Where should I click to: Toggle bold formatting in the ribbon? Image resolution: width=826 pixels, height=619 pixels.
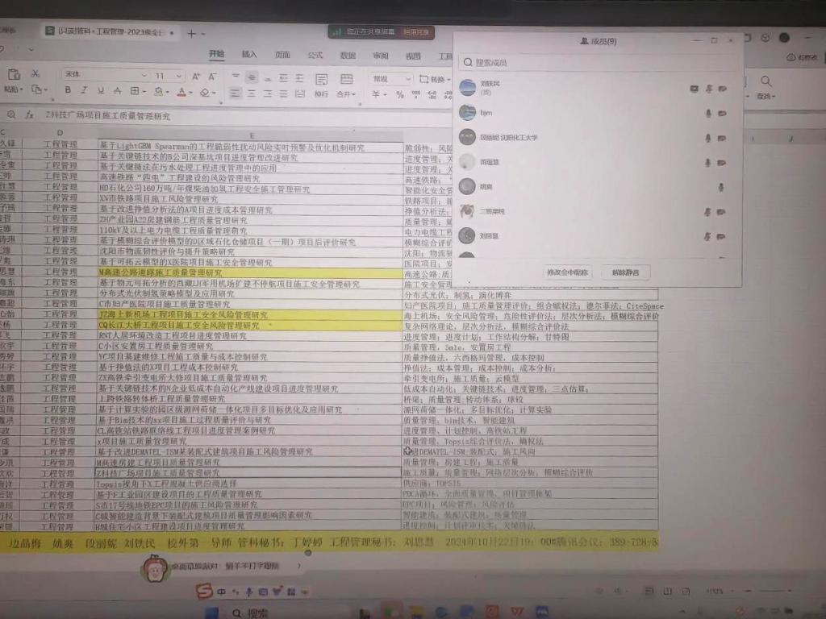pos(69,90)
